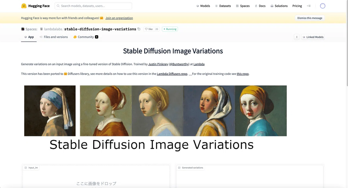348x188 pixels.
Task: Click the original Girl with Pearl Earring image
Action: coord(50,111)
